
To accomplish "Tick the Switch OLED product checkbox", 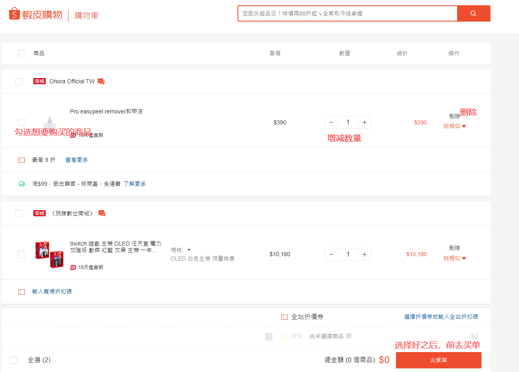I will [22, 255].
